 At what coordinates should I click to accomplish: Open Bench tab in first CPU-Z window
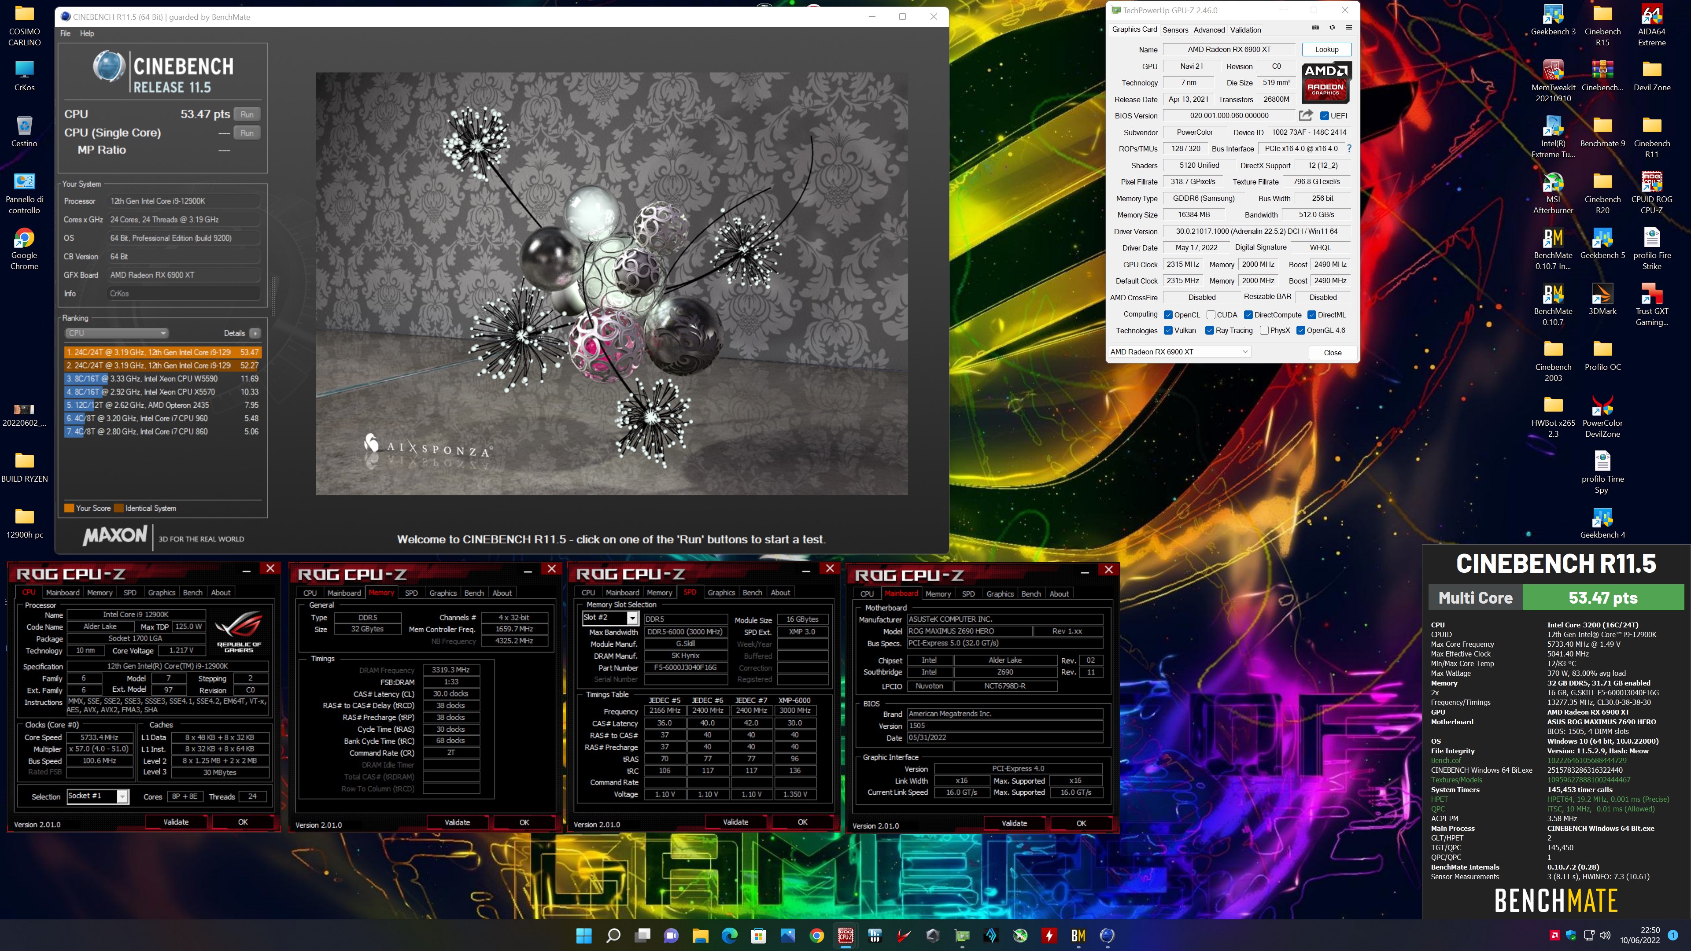(x=192, y=593)
